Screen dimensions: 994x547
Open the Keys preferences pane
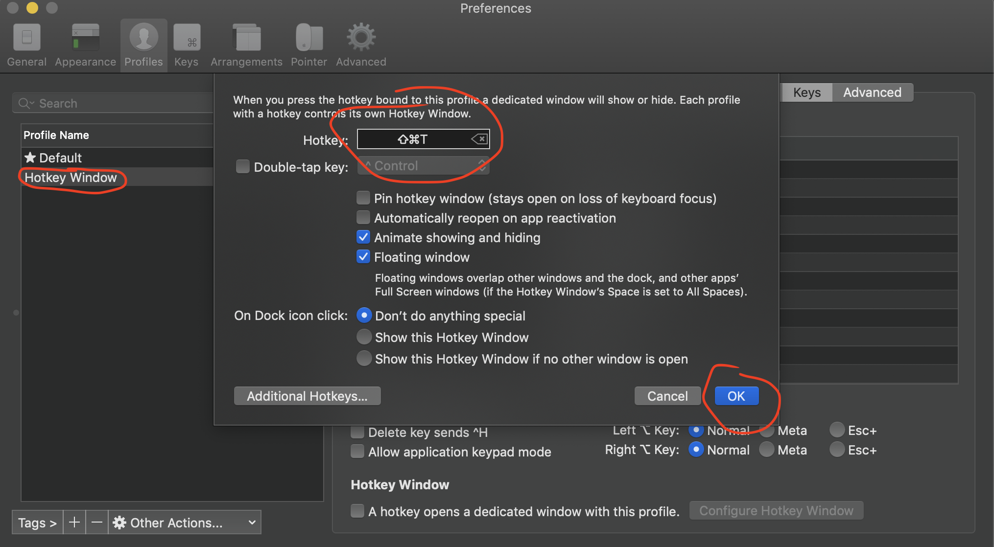186,44
